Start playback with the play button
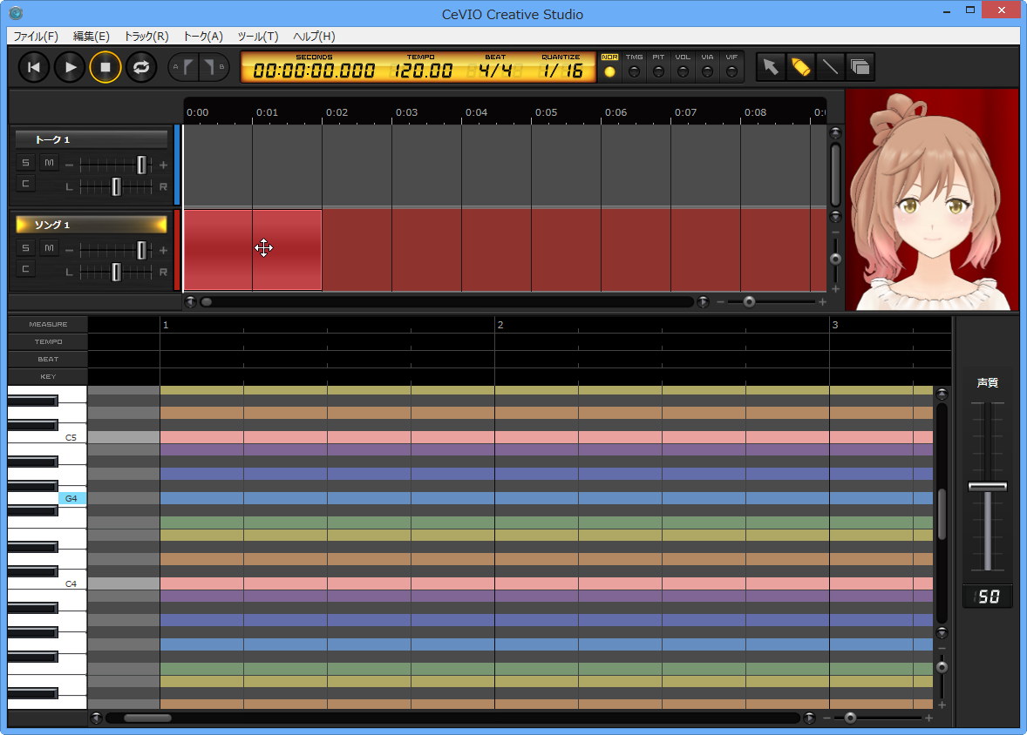1027x735 pixels. click(70, 67)
